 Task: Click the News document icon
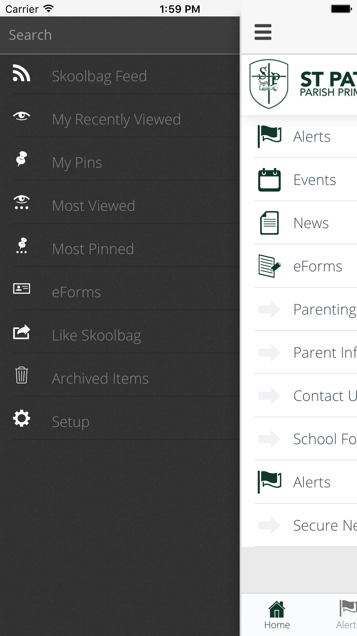pyautogui.click(x=270, y=223)
